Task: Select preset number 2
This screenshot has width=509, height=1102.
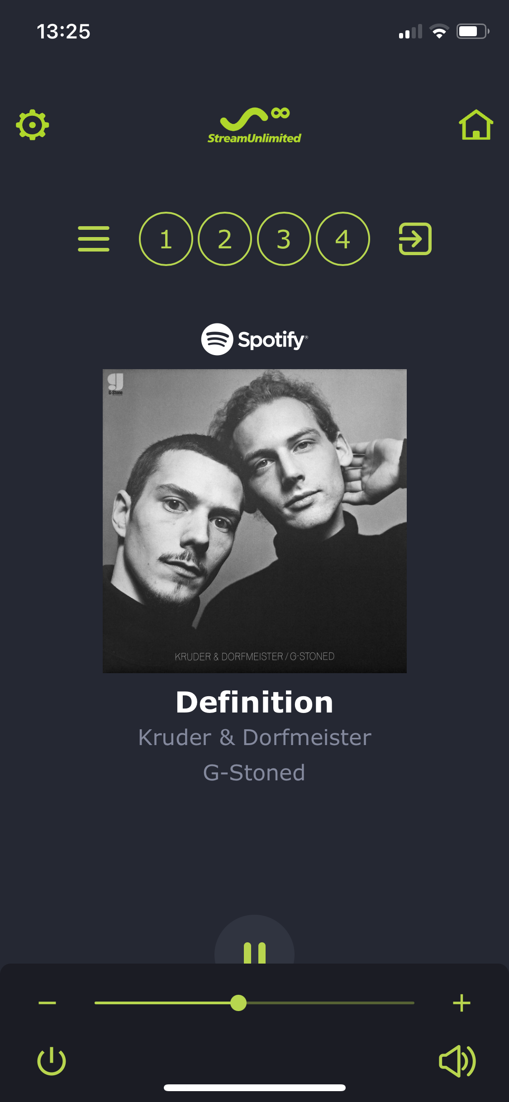Action: pos(225,239)
